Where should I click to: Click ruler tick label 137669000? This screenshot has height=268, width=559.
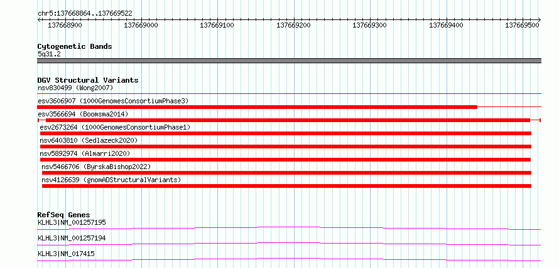click(x=141, y=25)
